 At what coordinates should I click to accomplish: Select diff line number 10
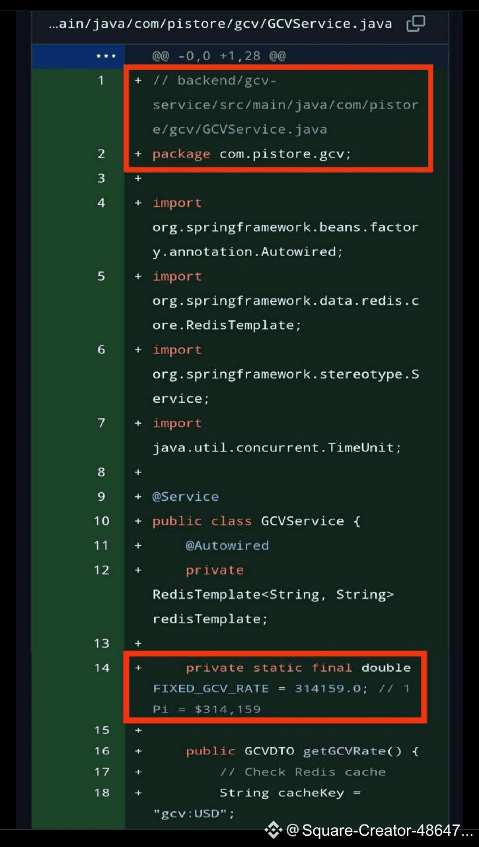tap(101, 521)
